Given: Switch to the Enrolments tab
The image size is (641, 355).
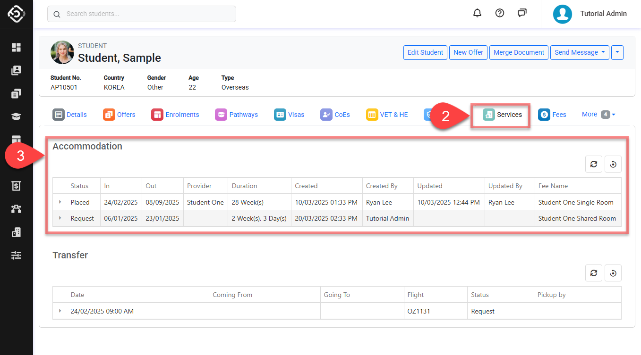Looking at the screenshot, I should 175,115.
